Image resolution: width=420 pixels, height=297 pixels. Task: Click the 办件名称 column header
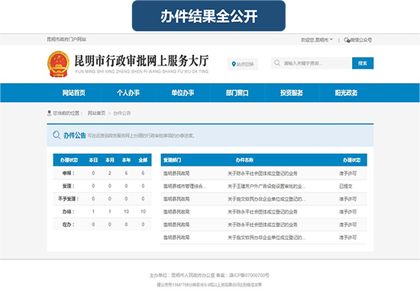point(244,160)
